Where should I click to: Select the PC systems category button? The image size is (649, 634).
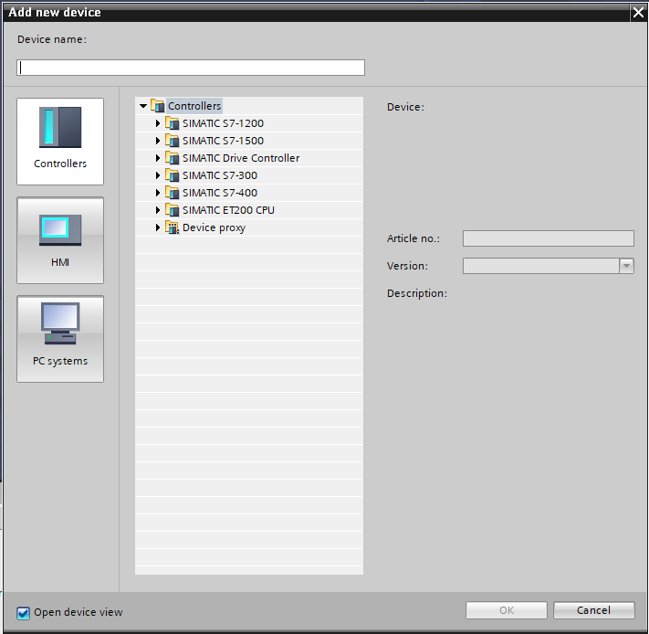point(60,339)
